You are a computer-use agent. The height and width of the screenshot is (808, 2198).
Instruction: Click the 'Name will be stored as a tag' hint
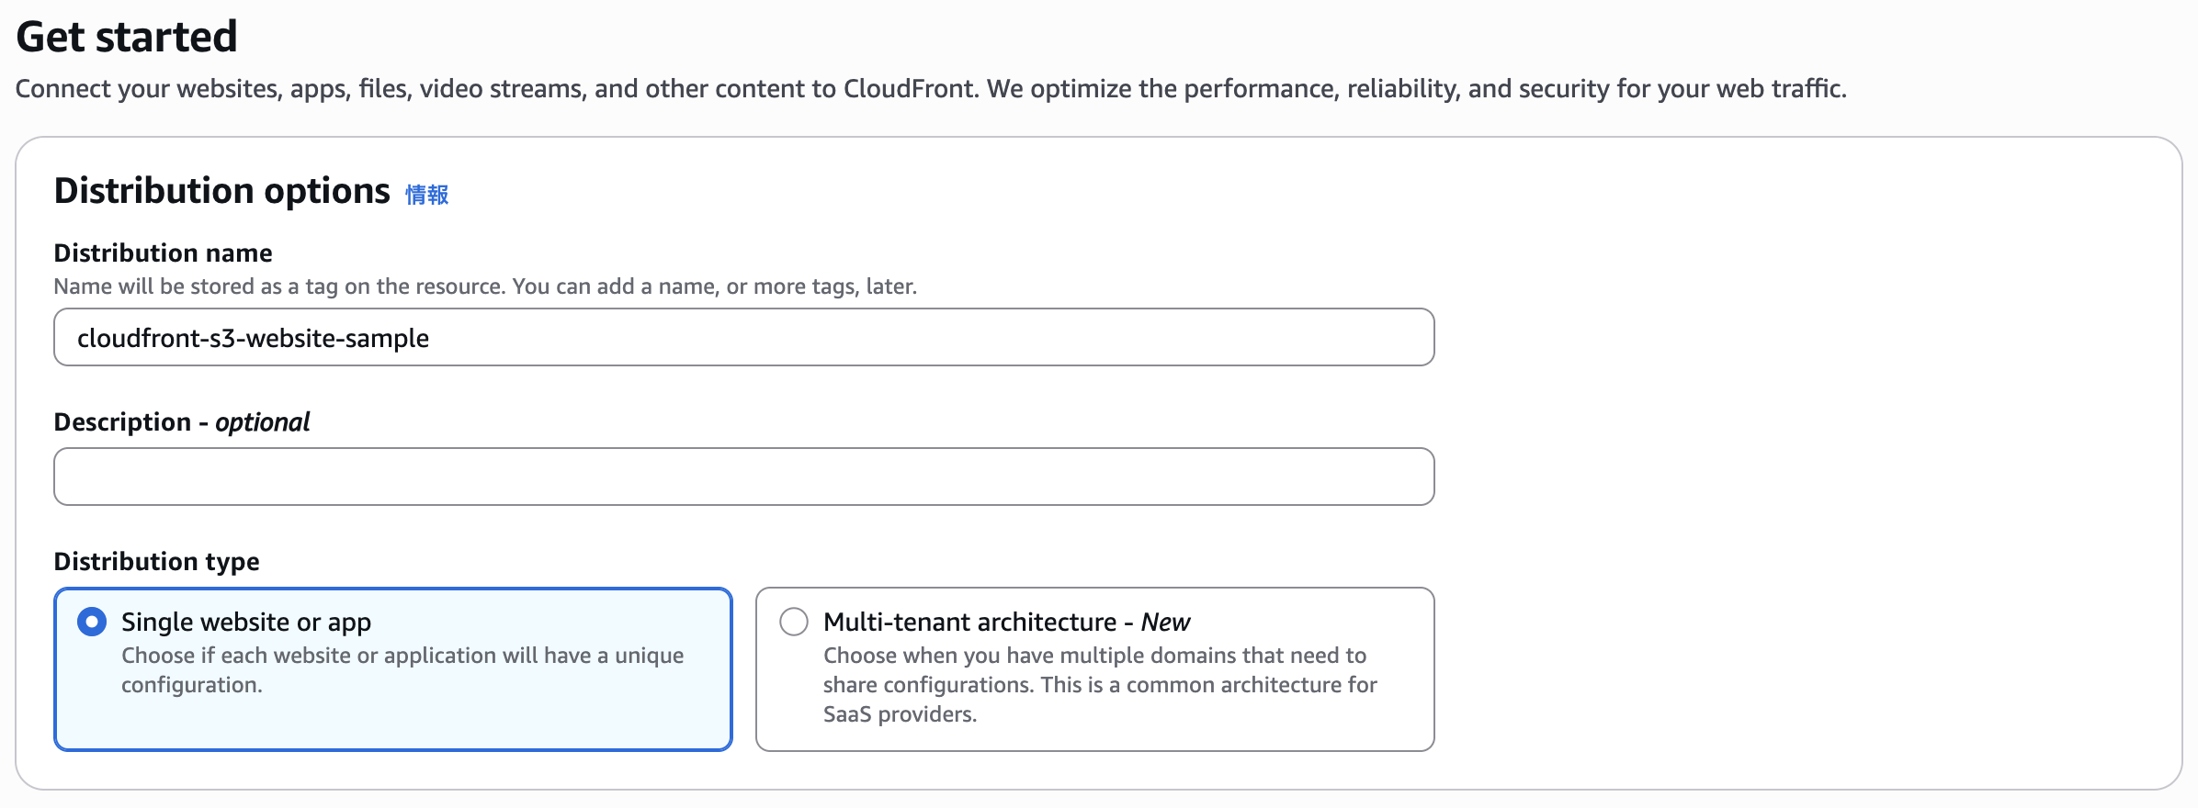[x=485, y=286]
